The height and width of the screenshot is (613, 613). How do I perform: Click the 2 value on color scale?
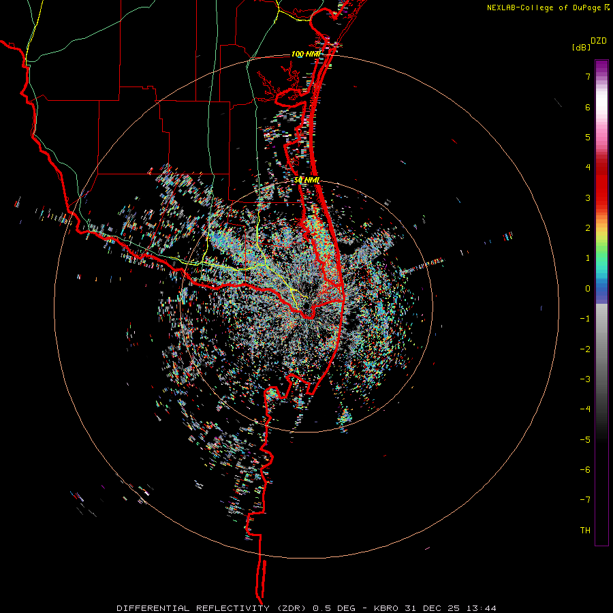click(x=588, y=228)
